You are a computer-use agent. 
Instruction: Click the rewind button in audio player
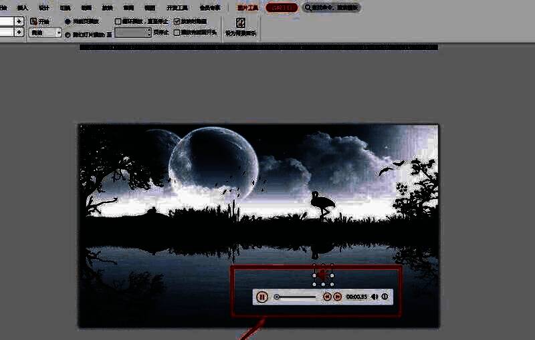(x=327, y=297)
